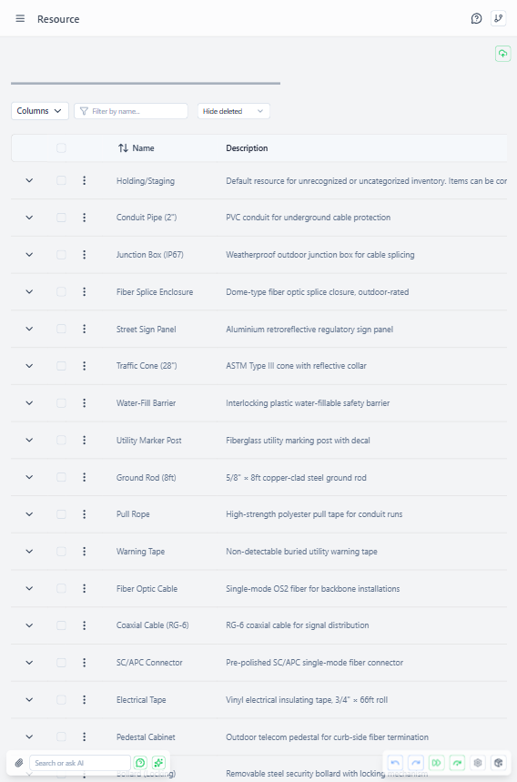517x782 pixels.
Task: Select the Coaxial Cable (RG-6) name cell
Action: click(x=153, y=625)
